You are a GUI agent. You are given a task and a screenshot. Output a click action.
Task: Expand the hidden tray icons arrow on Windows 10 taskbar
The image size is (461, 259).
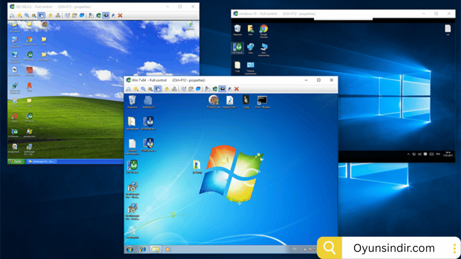pos(409,154)
